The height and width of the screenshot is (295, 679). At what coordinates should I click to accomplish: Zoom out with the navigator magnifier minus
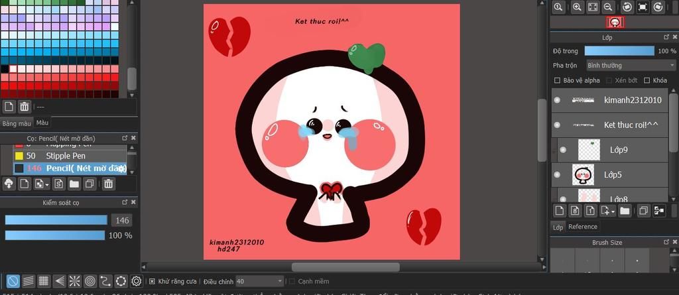(608, 7)
